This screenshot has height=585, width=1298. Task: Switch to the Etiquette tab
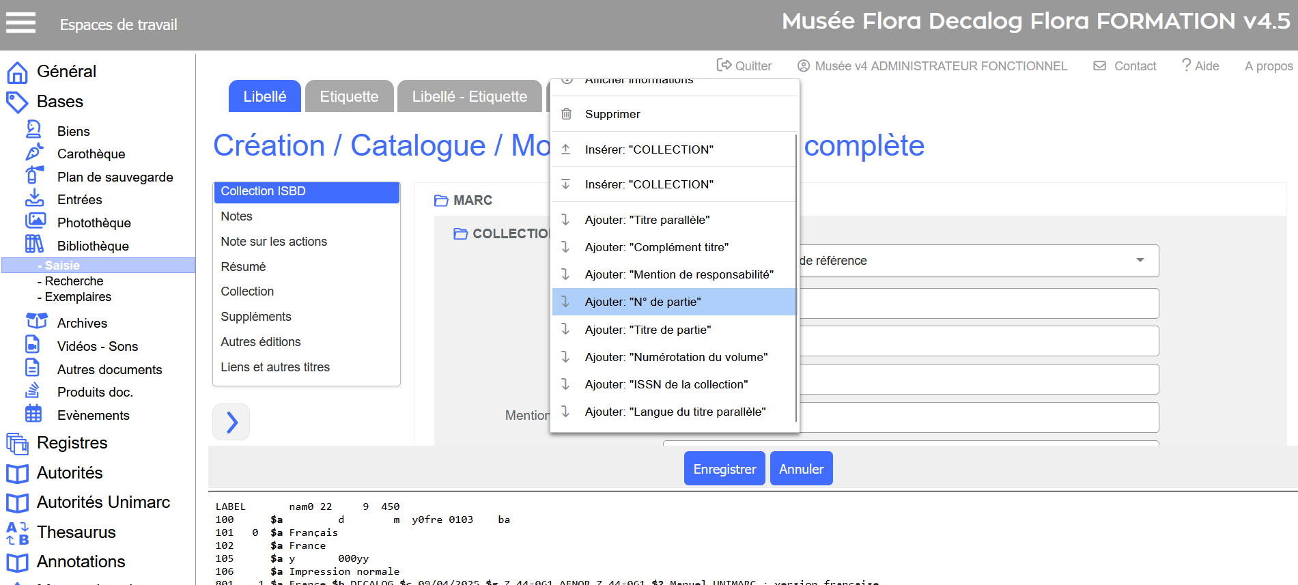349,96
